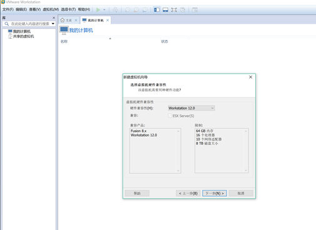
Task: Select Workstation 12.0 in compatible products list
Action: click(144, 135)
